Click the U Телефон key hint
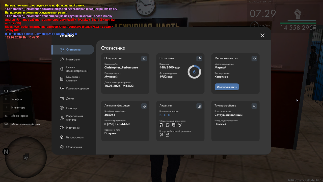 (13, 99)
